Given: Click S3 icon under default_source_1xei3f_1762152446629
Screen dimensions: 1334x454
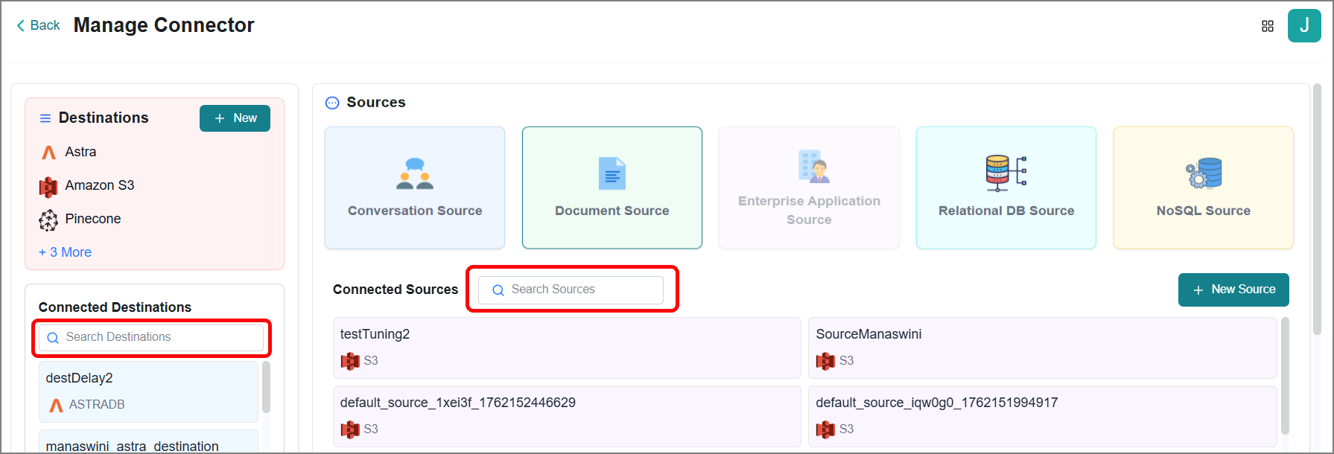Looking at the screenshot, I should click(350, 429).
